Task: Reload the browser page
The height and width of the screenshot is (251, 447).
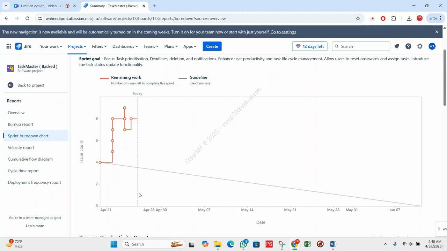Action: pyautogui.click(x=27, y=18)
